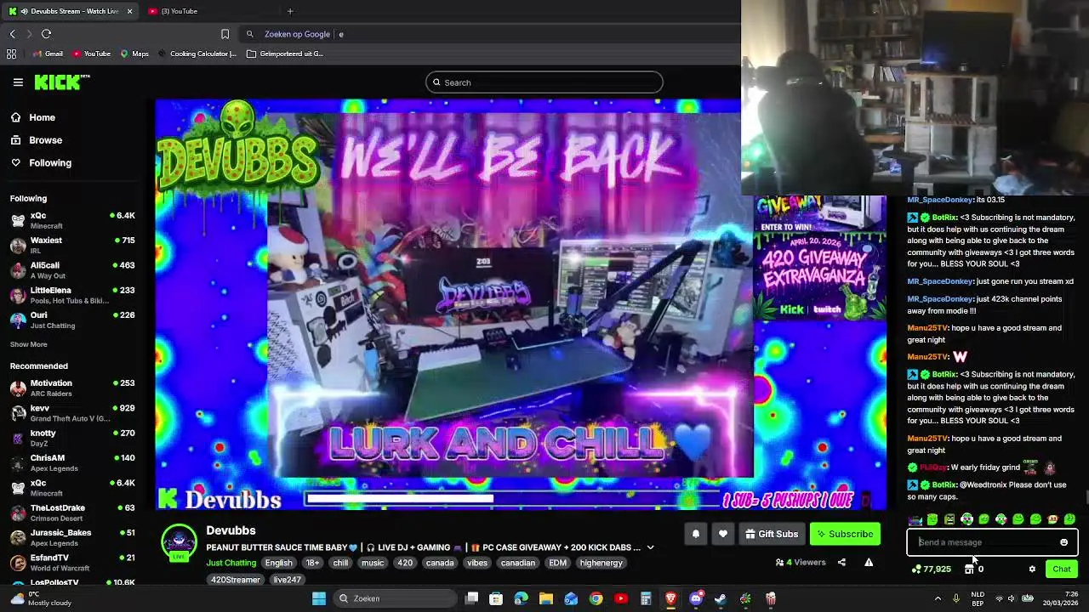
Task: Open kevv recommended channel
Action: [x=72, y=413]
